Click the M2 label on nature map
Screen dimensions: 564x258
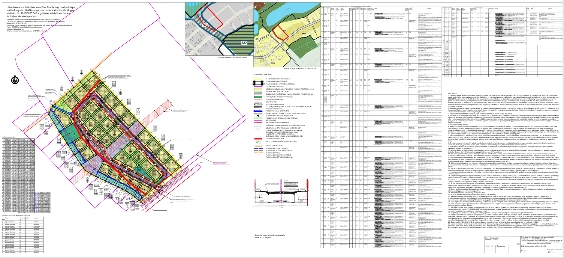(244, 43)
